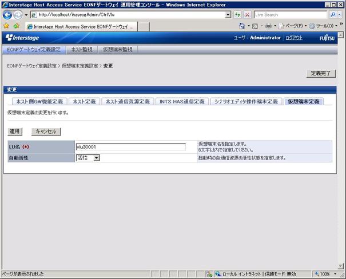
Task: Open the シナリオエディタ操作端末定義 tab
Action: click(x=246, y=101)
